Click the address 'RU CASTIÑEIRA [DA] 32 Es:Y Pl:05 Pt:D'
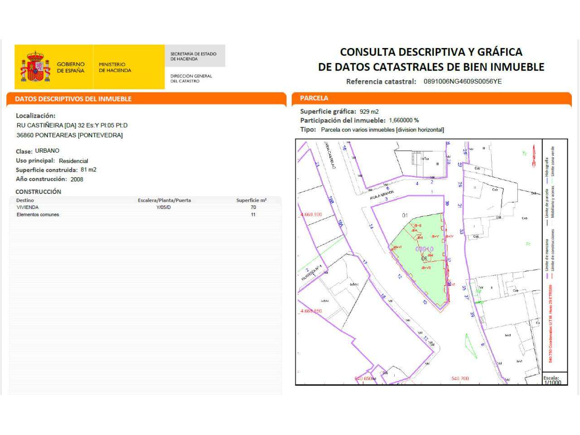The height and width of the screenshot is (435, 580). [x=72, y=125]
